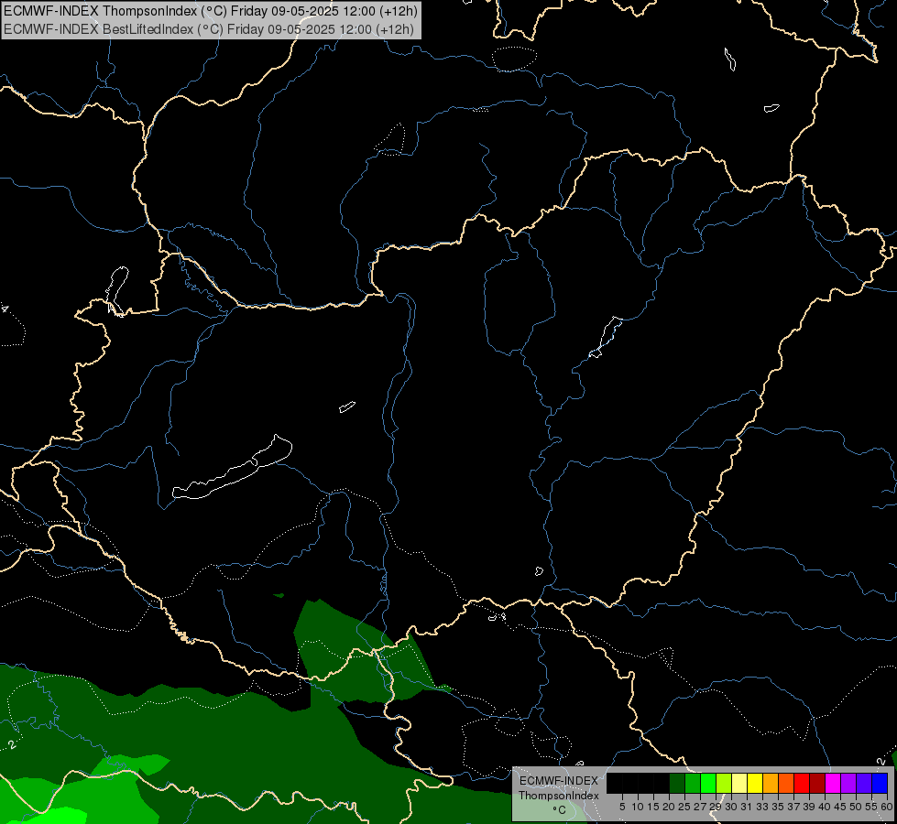
Task: Select the dark green legend swatch above 20 and 25
Action: (677, 784)
